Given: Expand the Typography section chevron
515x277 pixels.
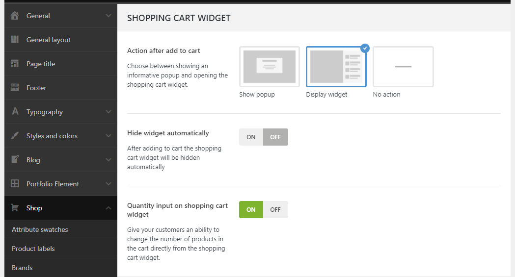Looking at the screenshot, I should pyautogui.click(x=108, y=112).
